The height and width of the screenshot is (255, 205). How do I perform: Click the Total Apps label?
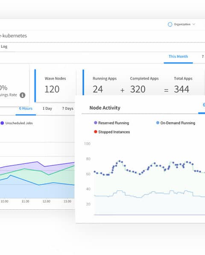tap(183, 78)
